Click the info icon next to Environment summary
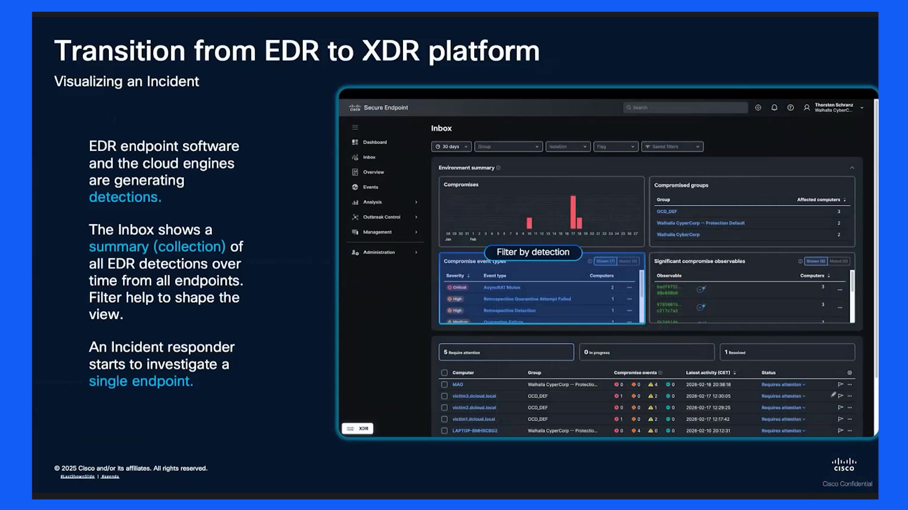Screen dimensions: 908x510 (x=498, y=168)
